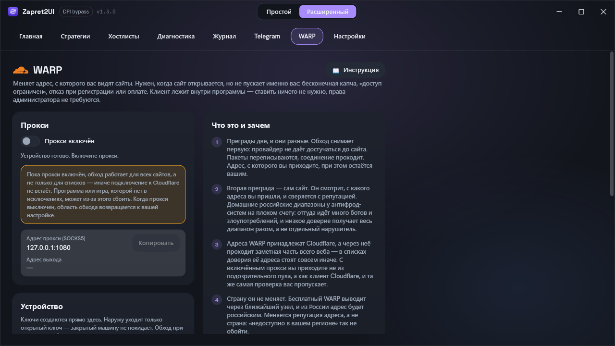Click text starting "Ключи создаются прямо здесь"
The image size is (615, 346).
(102, 324)
